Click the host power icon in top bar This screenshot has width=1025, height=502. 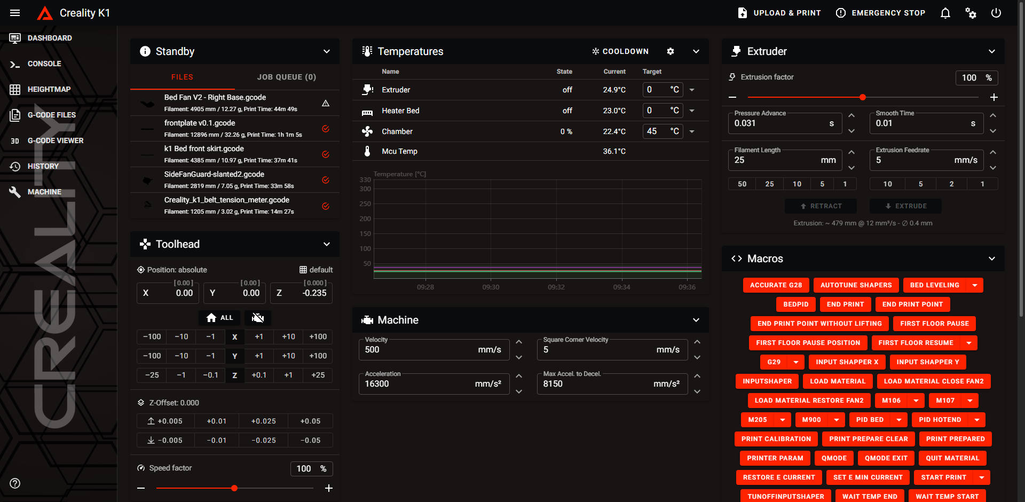pyautogui.click(x=996, y=13)
